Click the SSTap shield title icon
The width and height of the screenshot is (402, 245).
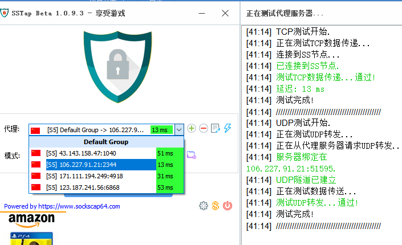(x=5, y=13)
